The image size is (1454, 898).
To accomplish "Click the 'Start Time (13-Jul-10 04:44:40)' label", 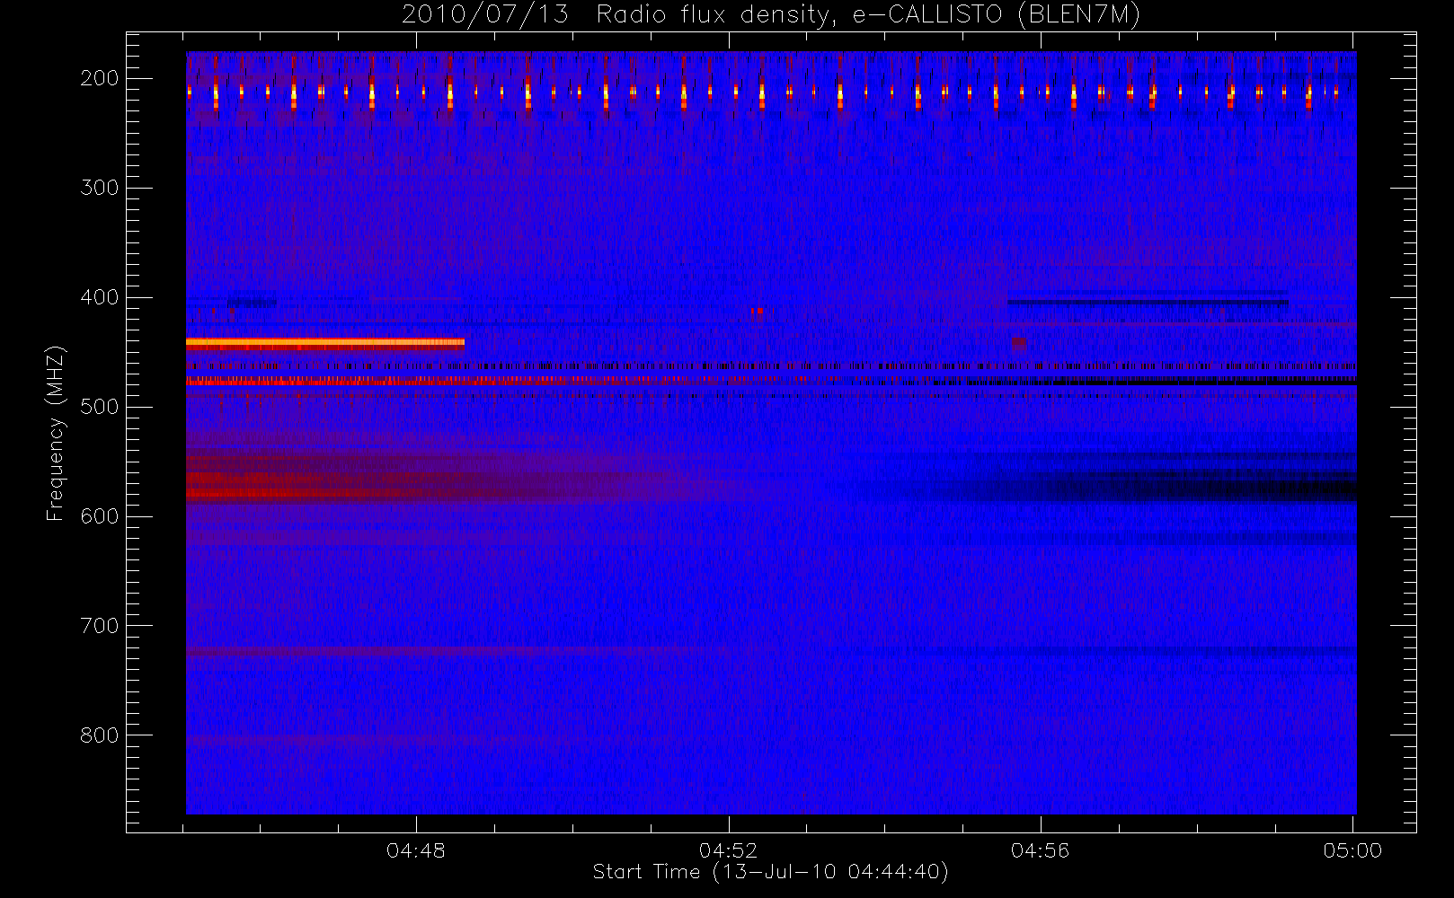I will click(x=770, y=872).
